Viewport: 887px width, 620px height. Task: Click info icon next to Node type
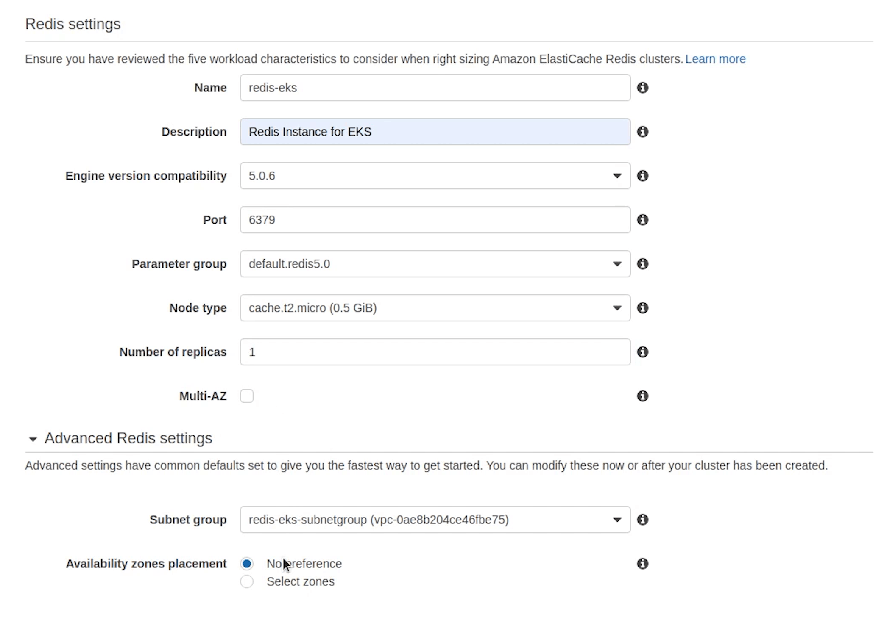tap(642, 308)
